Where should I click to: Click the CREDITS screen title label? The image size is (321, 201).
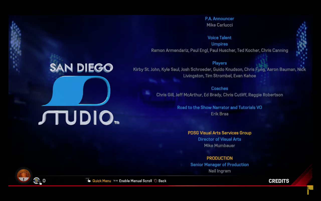pyautogui.click(x=279, y=181)
